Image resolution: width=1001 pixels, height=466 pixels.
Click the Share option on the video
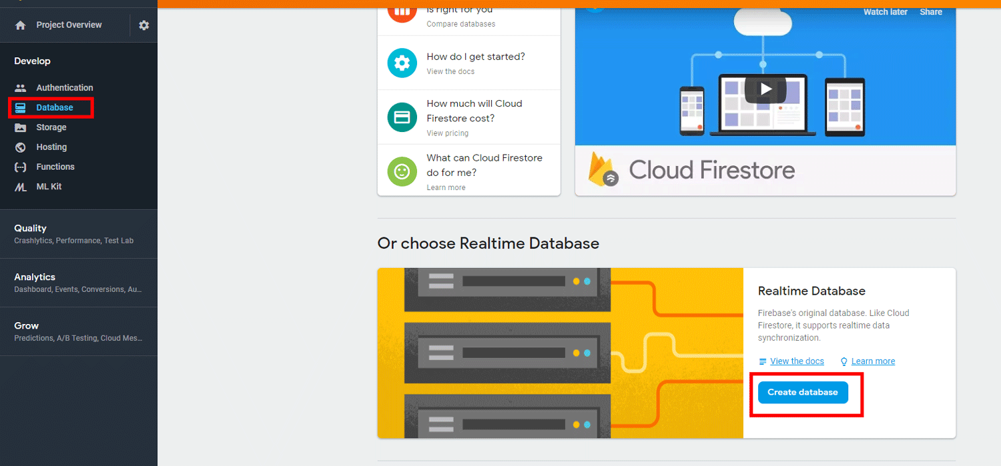tap(930, 12)
